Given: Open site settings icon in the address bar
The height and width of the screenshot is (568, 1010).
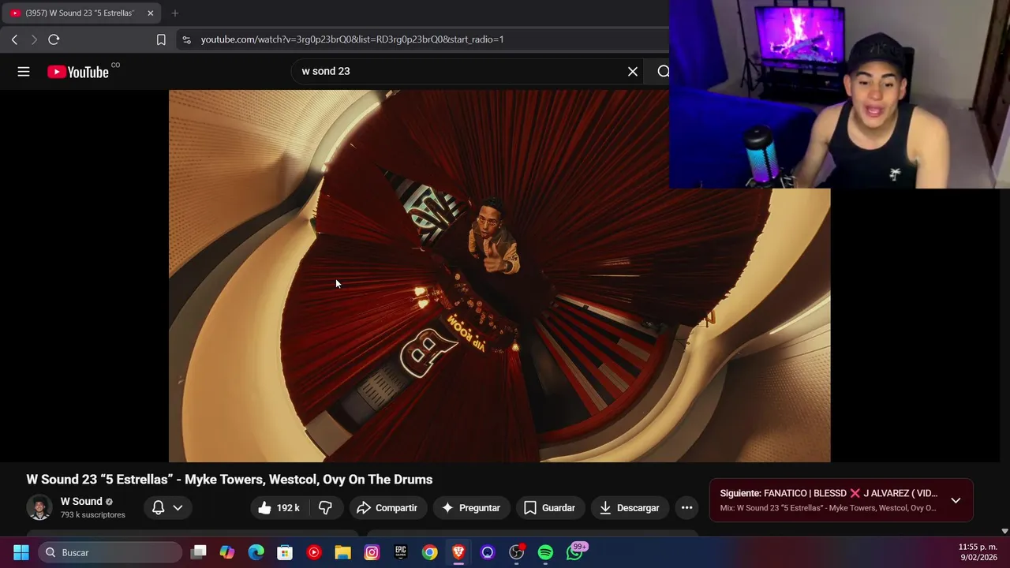Looking at the screenshot, I should [x=186, y=39].
